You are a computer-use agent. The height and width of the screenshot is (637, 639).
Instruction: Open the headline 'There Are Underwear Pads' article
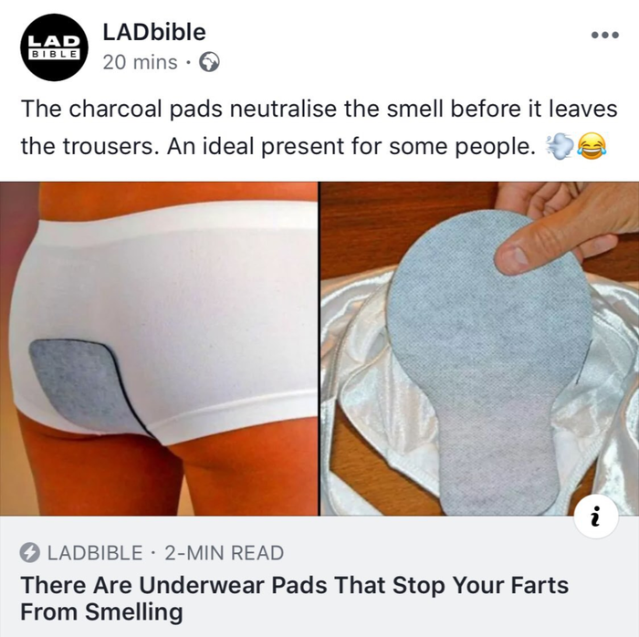click(x=294, y=599)
